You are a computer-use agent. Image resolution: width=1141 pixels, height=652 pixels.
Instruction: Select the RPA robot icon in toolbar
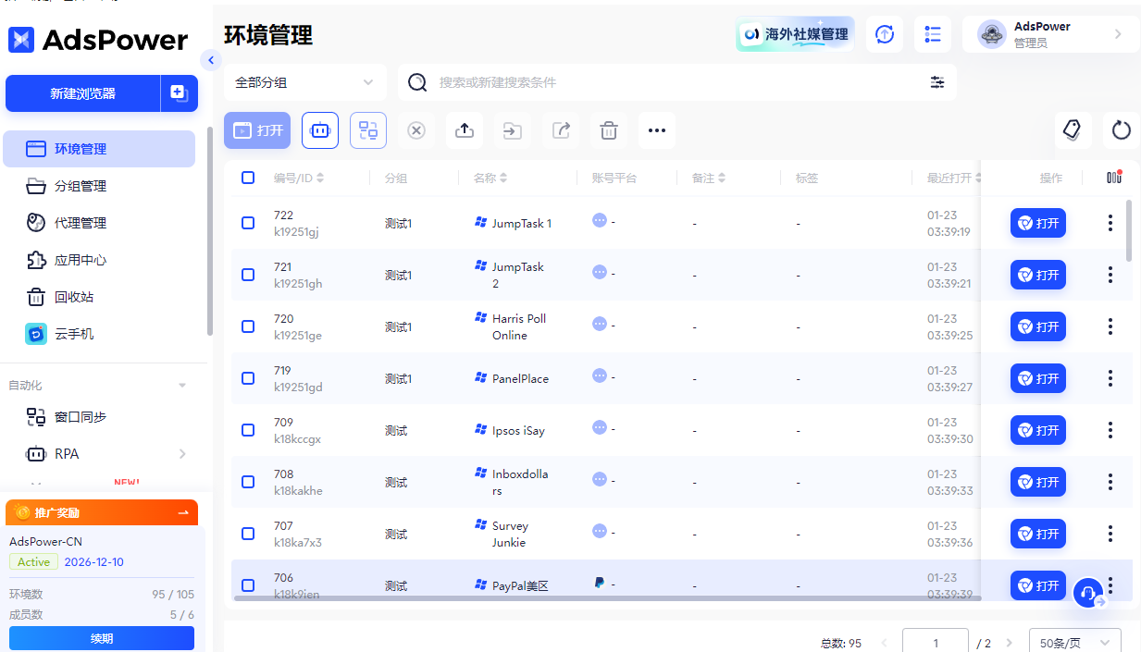(319, 130)
